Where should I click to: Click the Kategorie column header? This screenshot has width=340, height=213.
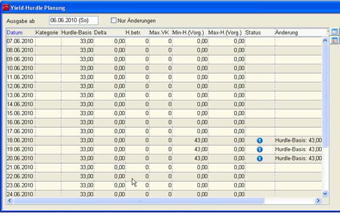click(x=48, y=33)
